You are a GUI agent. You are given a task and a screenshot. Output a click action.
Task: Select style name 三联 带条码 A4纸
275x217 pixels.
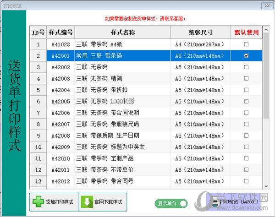pos(99,44)
